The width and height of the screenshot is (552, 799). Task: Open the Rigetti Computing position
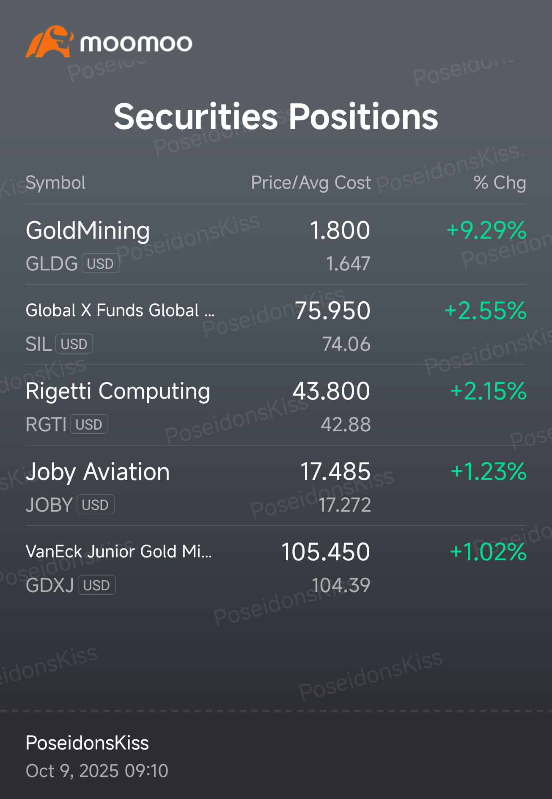[118, 391]
